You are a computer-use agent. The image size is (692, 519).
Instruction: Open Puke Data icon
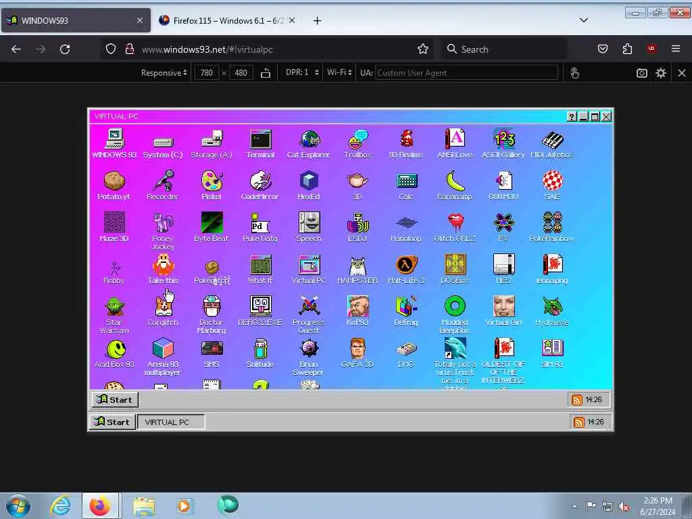pos(260,227)
